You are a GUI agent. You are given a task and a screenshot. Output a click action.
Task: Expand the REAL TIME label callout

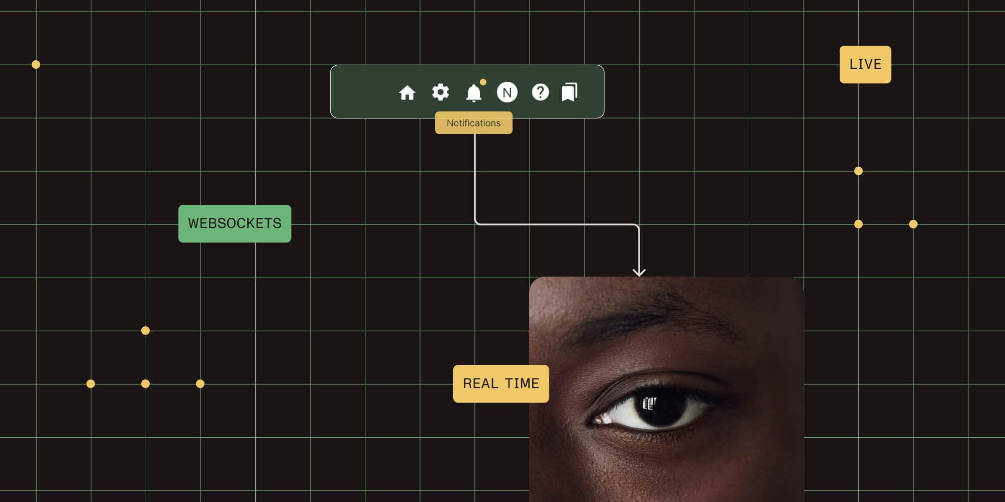pos(501,383)
